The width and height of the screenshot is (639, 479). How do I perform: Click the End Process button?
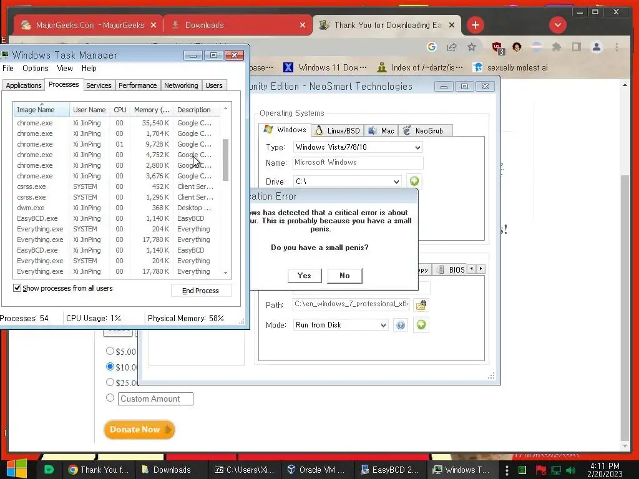200,291
